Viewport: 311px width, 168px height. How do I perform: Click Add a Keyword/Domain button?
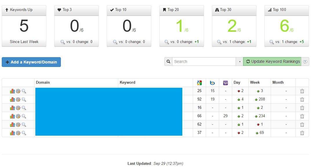31,62
